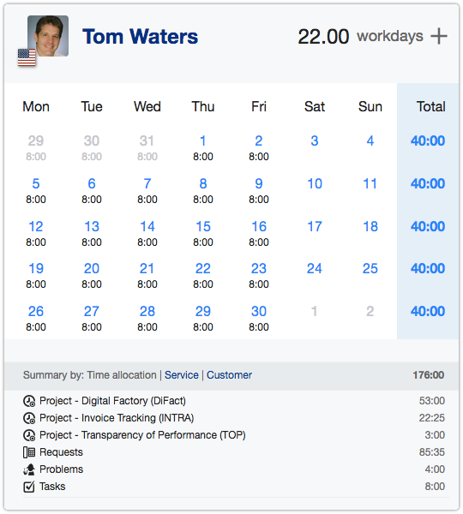This screenshot has width=463, height=514.
Task: Select grayed day 29 of previous month
Action: (x=36, y=141)
